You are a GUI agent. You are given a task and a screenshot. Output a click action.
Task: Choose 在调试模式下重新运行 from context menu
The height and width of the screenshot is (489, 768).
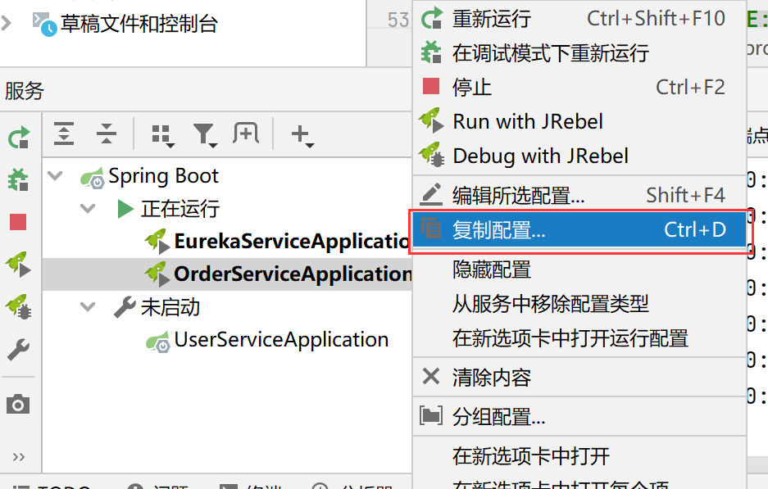pos(579,53)
